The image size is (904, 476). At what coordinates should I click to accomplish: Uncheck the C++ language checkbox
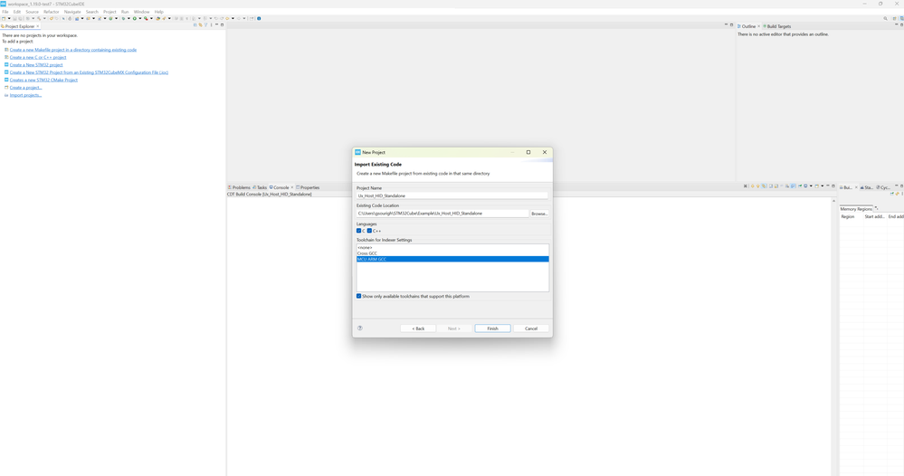click(x=369, y=231)
